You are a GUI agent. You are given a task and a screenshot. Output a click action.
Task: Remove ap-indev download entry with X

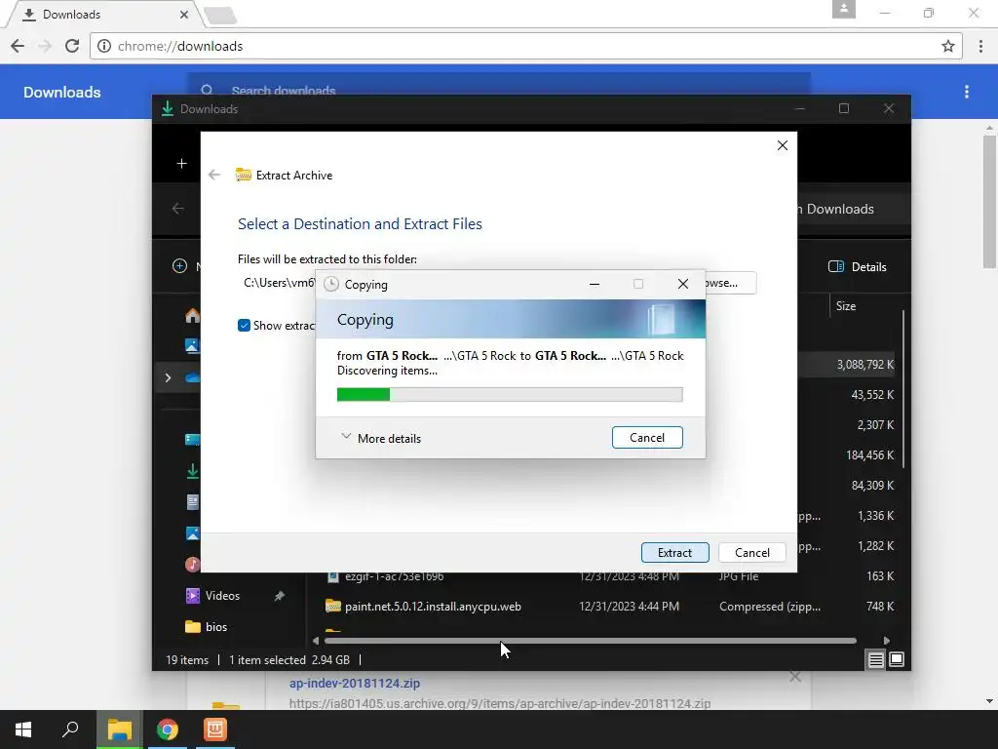pos(795,677)
